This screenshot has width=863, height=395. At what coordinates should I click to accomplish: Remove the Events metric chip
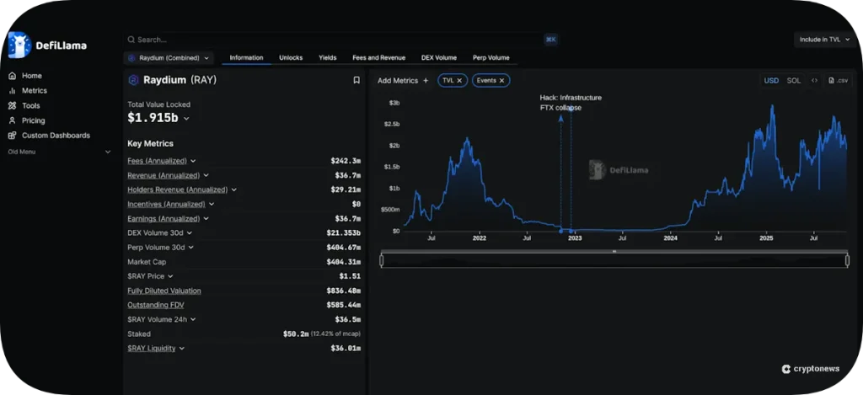coord(501,81)
